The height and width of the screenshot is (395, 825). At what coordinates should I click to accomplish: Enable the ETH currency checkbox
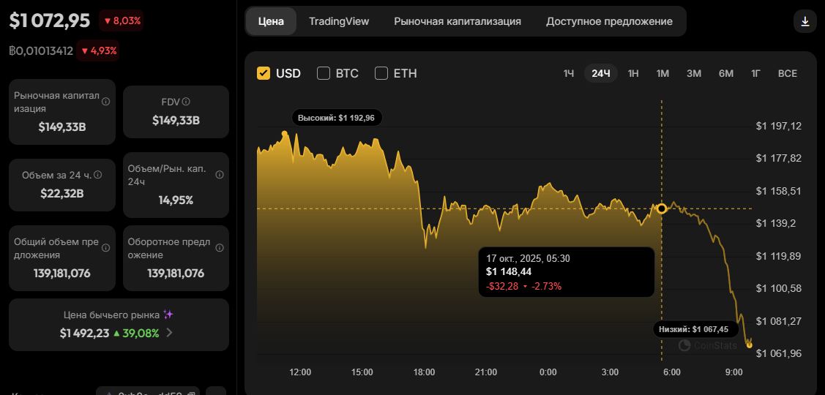click(x=381, y=73)
